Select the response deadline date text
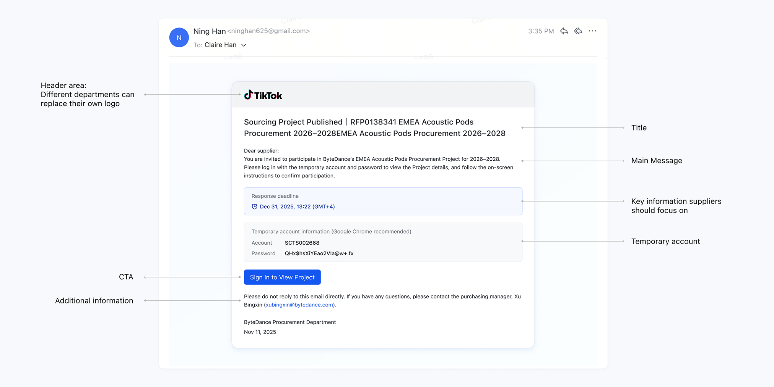The width and height of the screenshot is (774, 387). coord(297,206)
